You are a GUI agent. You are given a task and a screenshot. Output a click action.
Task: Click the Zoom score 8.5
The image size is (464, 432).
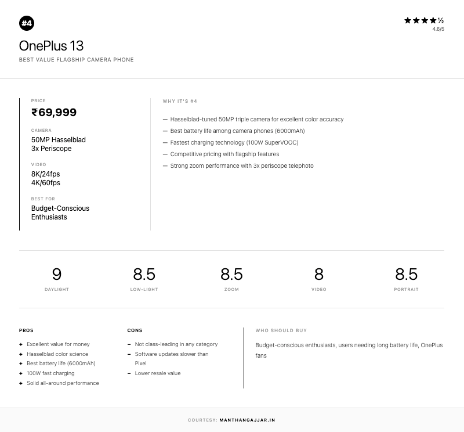point(231,274)
